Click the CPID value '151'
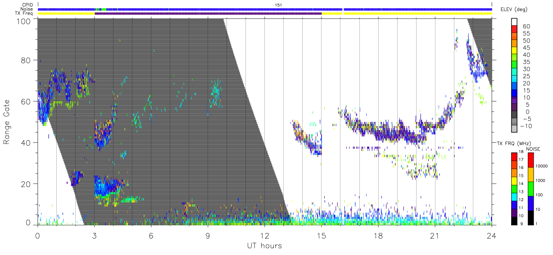Image resolution: width=553 pixels, height=255 pixels. click(278, 5)
